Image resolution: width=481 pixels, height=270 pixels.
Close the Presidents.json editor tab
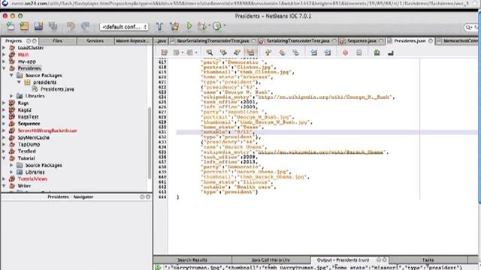click(x=431, y=40)
